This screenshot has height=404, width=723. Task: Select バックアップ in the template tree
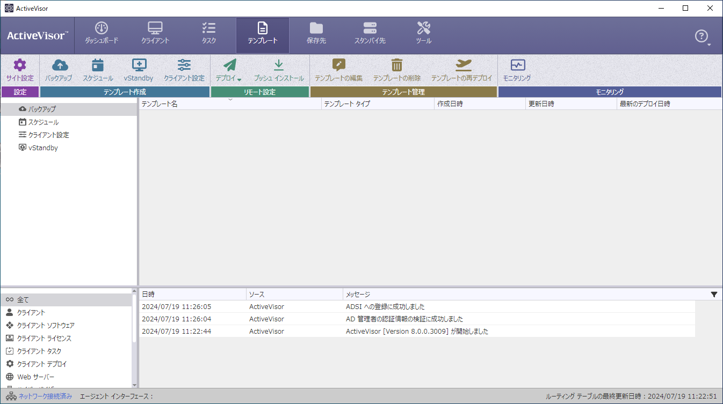coord(69,109)
